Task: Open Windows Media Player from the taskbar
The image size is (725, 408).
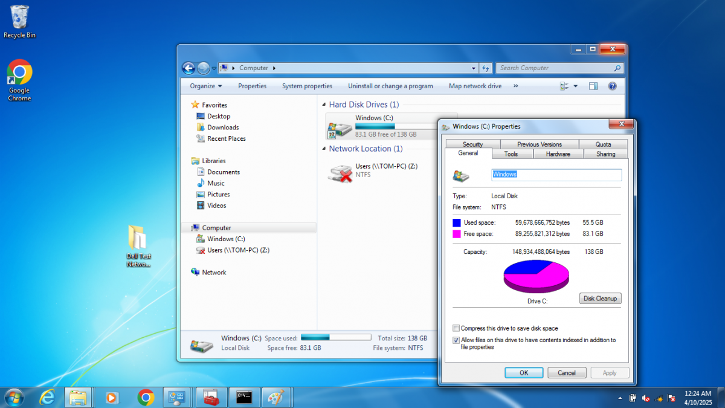Action: click(x=111, y=397)
